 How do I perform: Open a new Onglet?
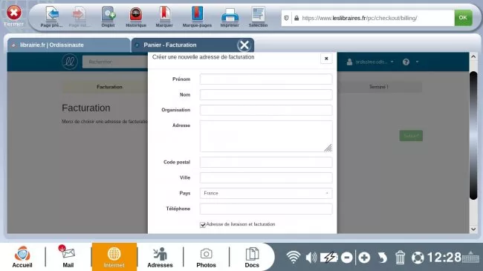[108, 14]
